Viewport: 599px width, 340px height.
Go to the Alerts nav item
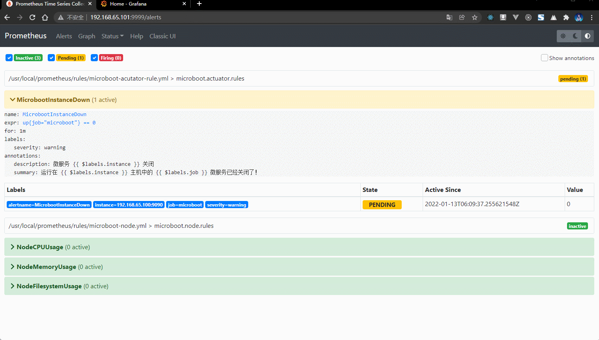(x=64, y=36)
